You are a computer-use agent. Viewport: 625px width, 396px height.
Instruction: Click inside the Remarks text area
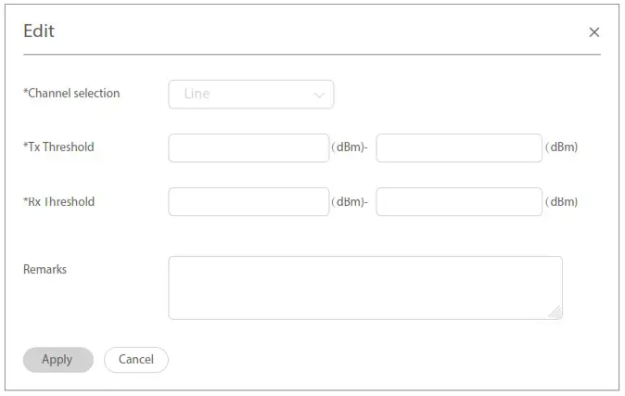[x=364, y=287]
